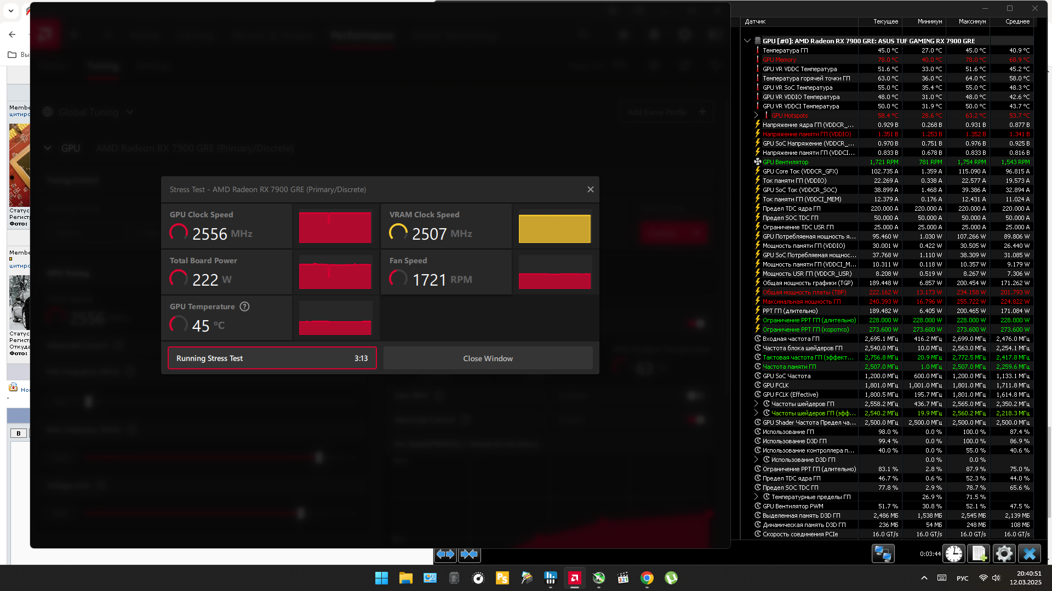Click HWiNFO expand columns arrows icon
Viewport: 1052px width, 591px height.
pyautogui.click(x=445, y=554)
